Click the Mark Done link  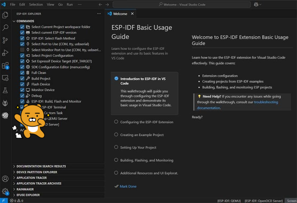[128, 186]
